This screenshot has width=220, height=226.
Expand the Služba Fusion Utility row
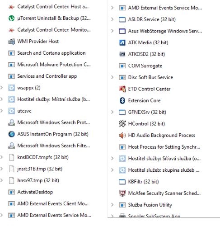[112, 205]
